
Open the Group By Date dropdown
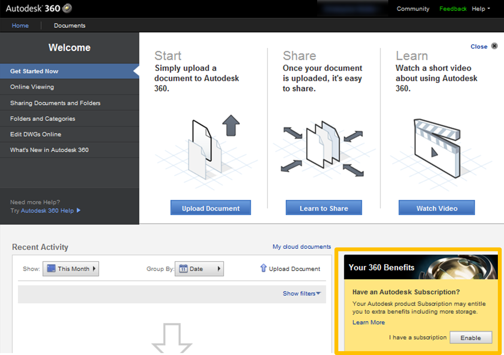point(199,269)
